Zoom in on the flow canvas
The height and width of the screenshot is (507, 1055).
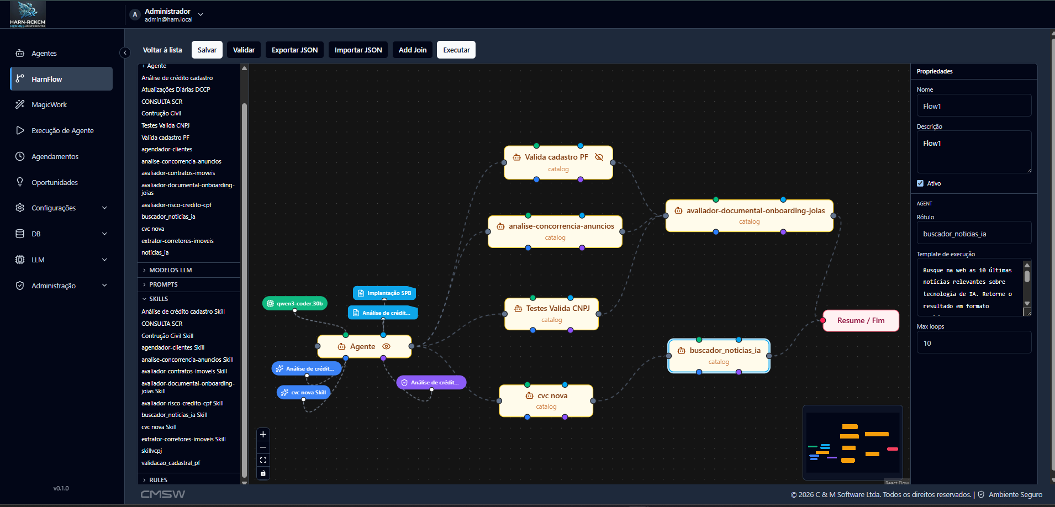click(263, 434)
